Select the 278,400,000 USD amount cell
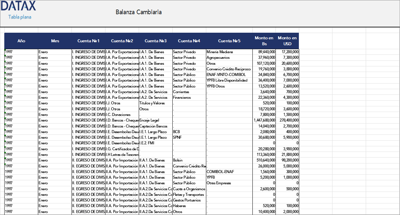 pyautogui.click(x=287, y=120)
